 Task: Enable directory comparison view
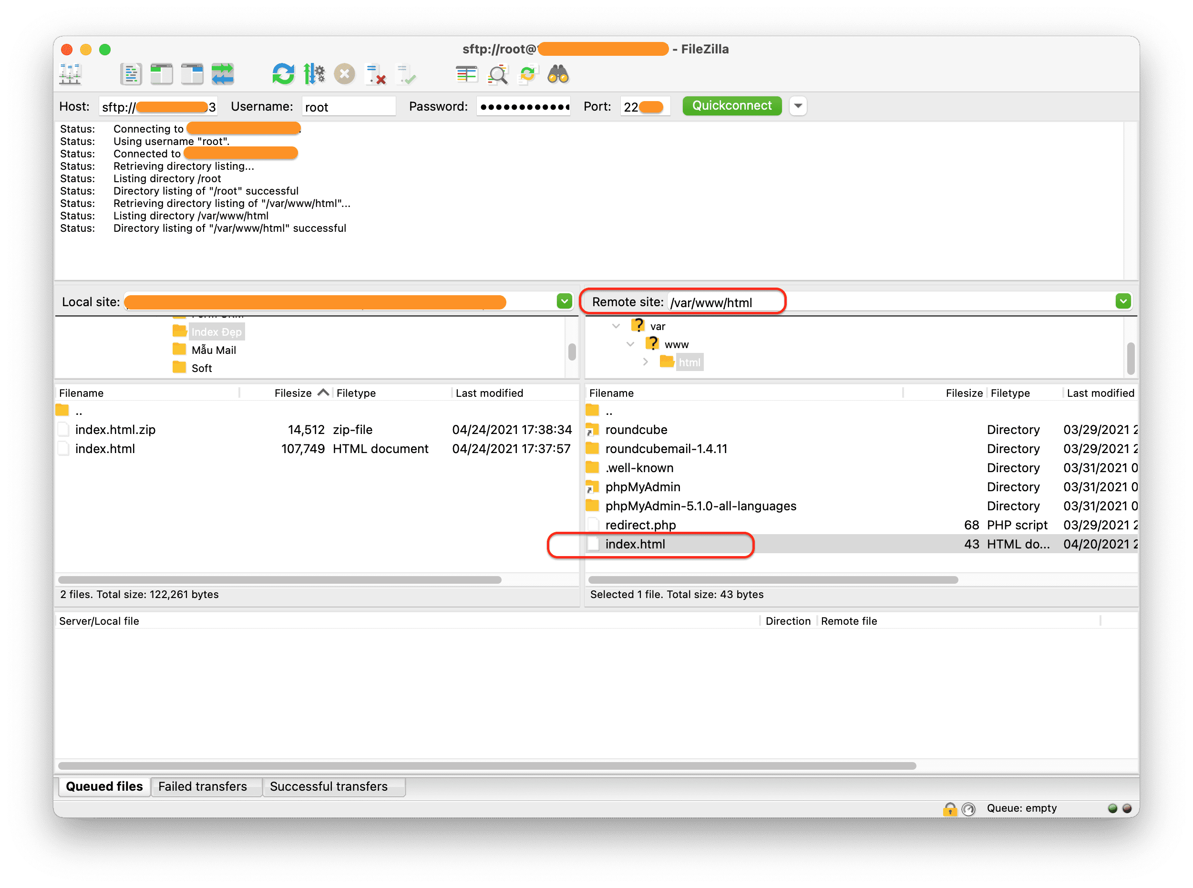(x=466, y=74)
